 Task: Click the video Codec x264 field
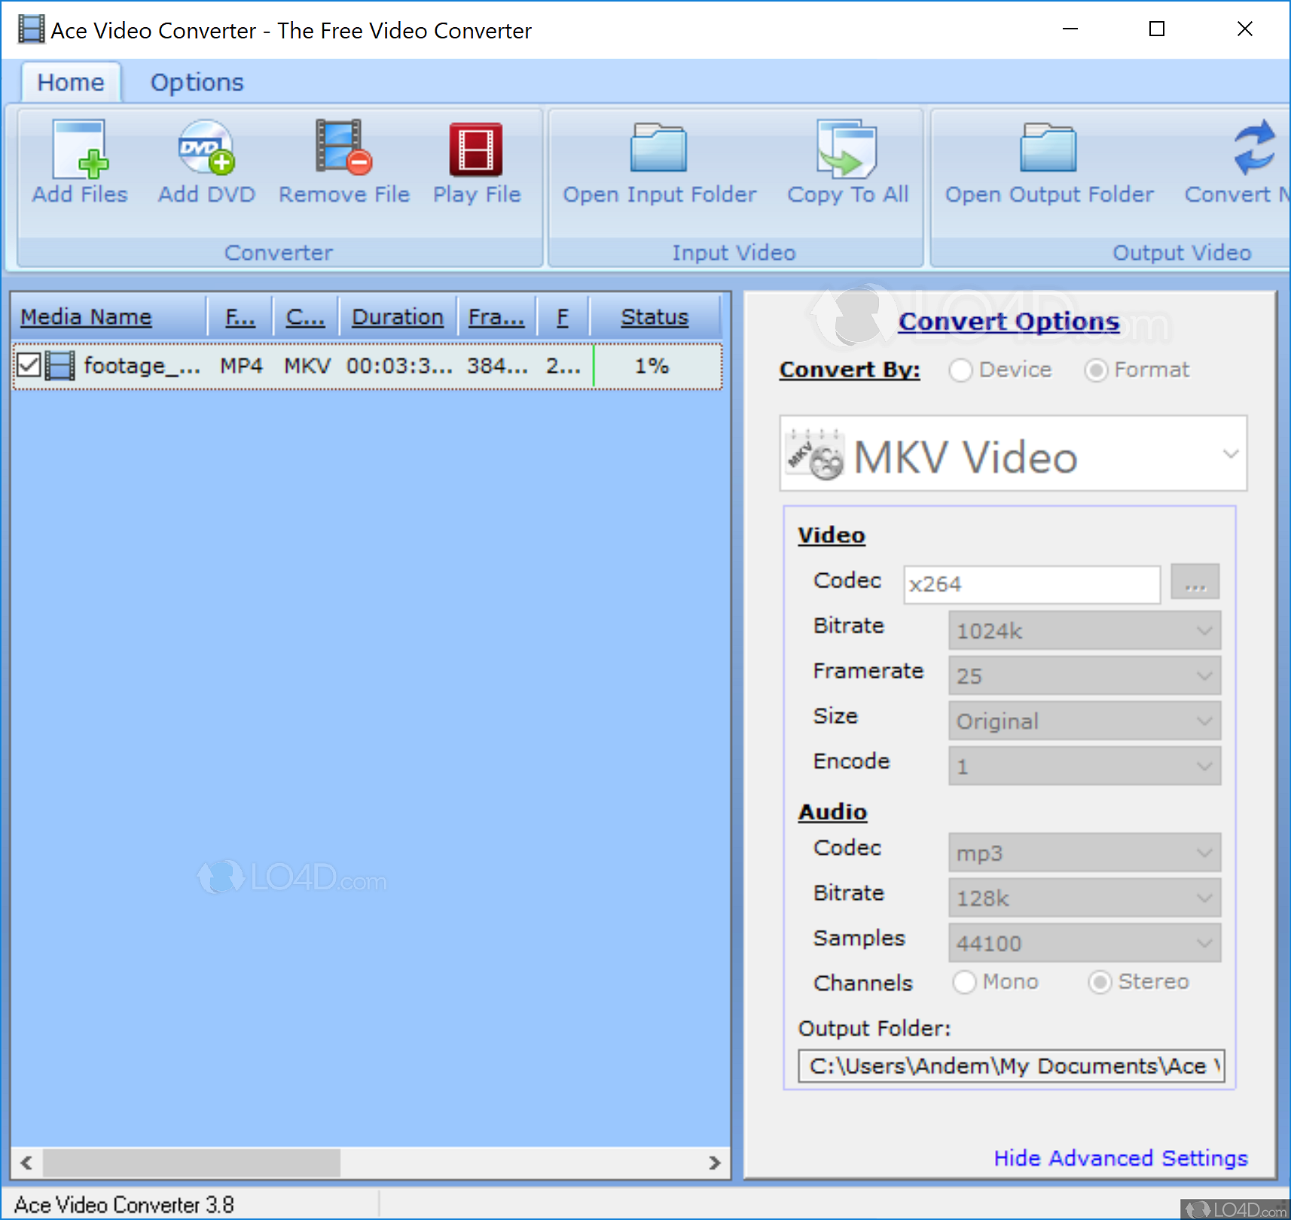[x=1032, y=584]
